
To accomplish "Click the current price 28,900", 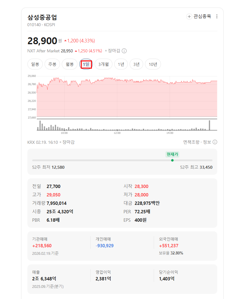I will [42, 41].
